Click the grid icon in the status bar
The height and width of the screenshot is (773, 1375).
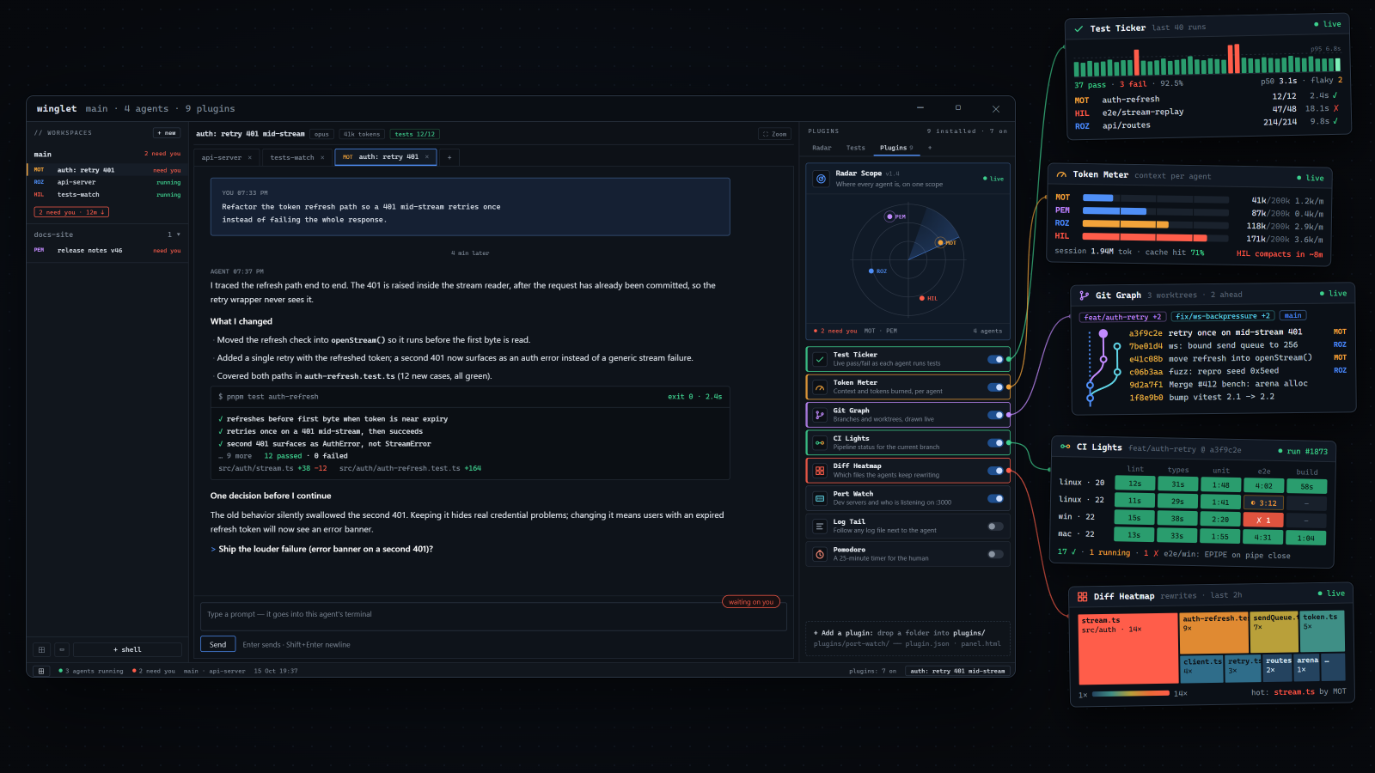[x=41, y=671]
